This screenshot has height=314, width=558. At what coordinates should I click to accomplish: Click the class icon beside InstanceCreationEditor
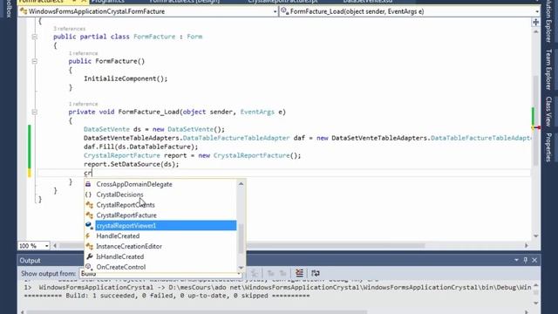(89, 246)
